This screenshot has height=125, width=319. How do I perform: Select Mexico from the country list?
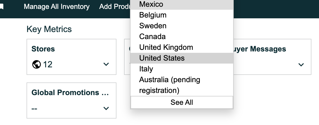click(182, 4)
